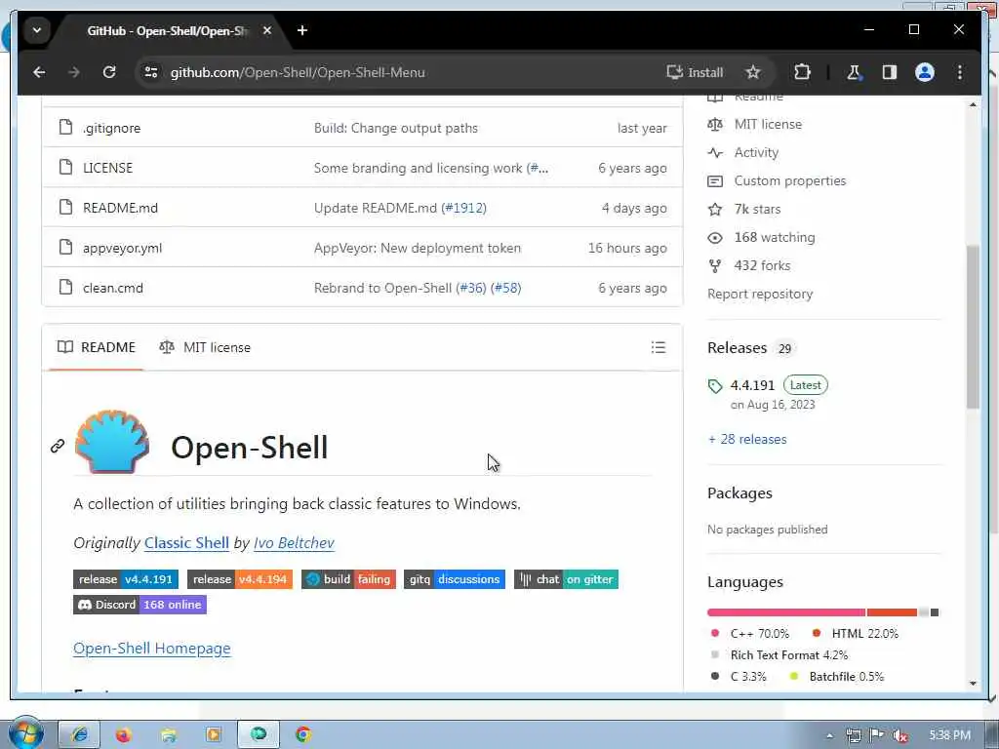Open a new tab with plus button
This screenshot has height=749, width=999.
(302, 30)
